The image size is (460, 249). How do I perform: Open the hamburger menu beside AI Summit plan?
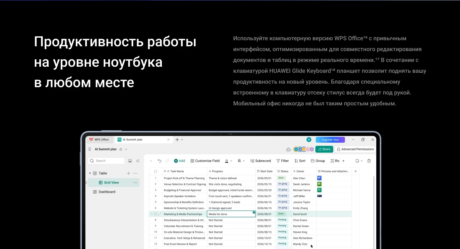(90, 149)
